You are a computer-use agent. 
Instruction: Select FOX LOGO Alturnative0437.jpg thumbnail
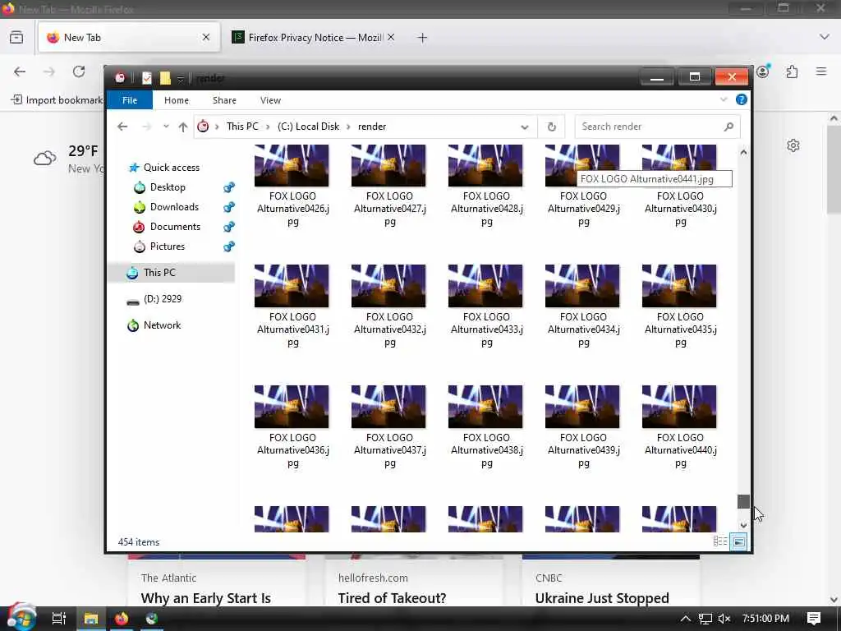(x=388, y=407)
